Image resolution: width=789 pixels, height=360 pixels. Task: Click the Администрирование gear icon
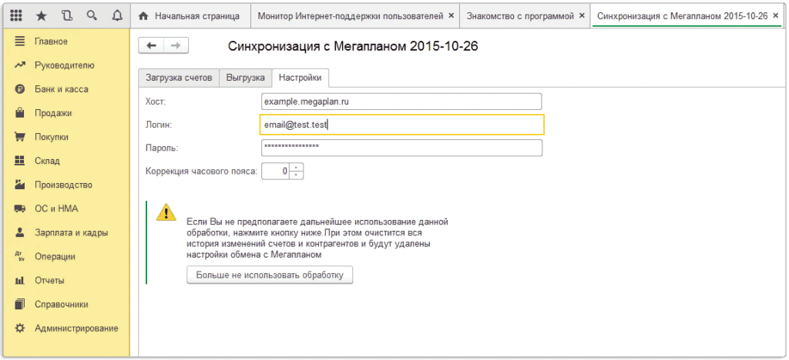(x=20, y=328)
